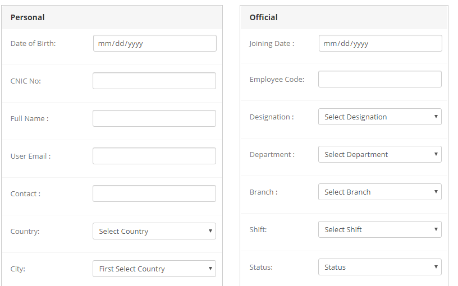Click the Contact input field

[154, 193]
